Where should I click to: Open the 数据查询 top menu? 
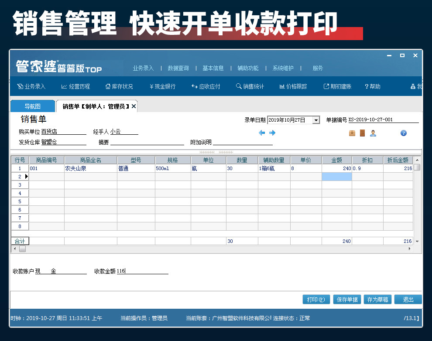[178, 68]
